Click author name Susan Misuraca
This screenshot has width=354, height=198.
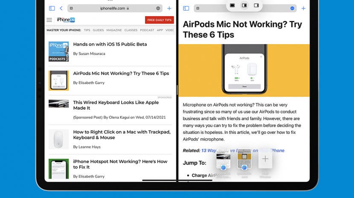point(92,54)
